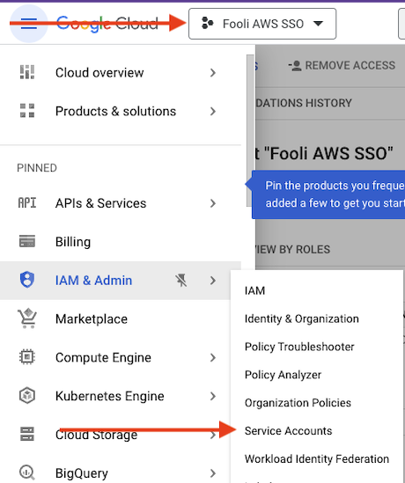Click the Billing card icon
Viewport: 405px width, 483px height.
[x=27, y=241]
